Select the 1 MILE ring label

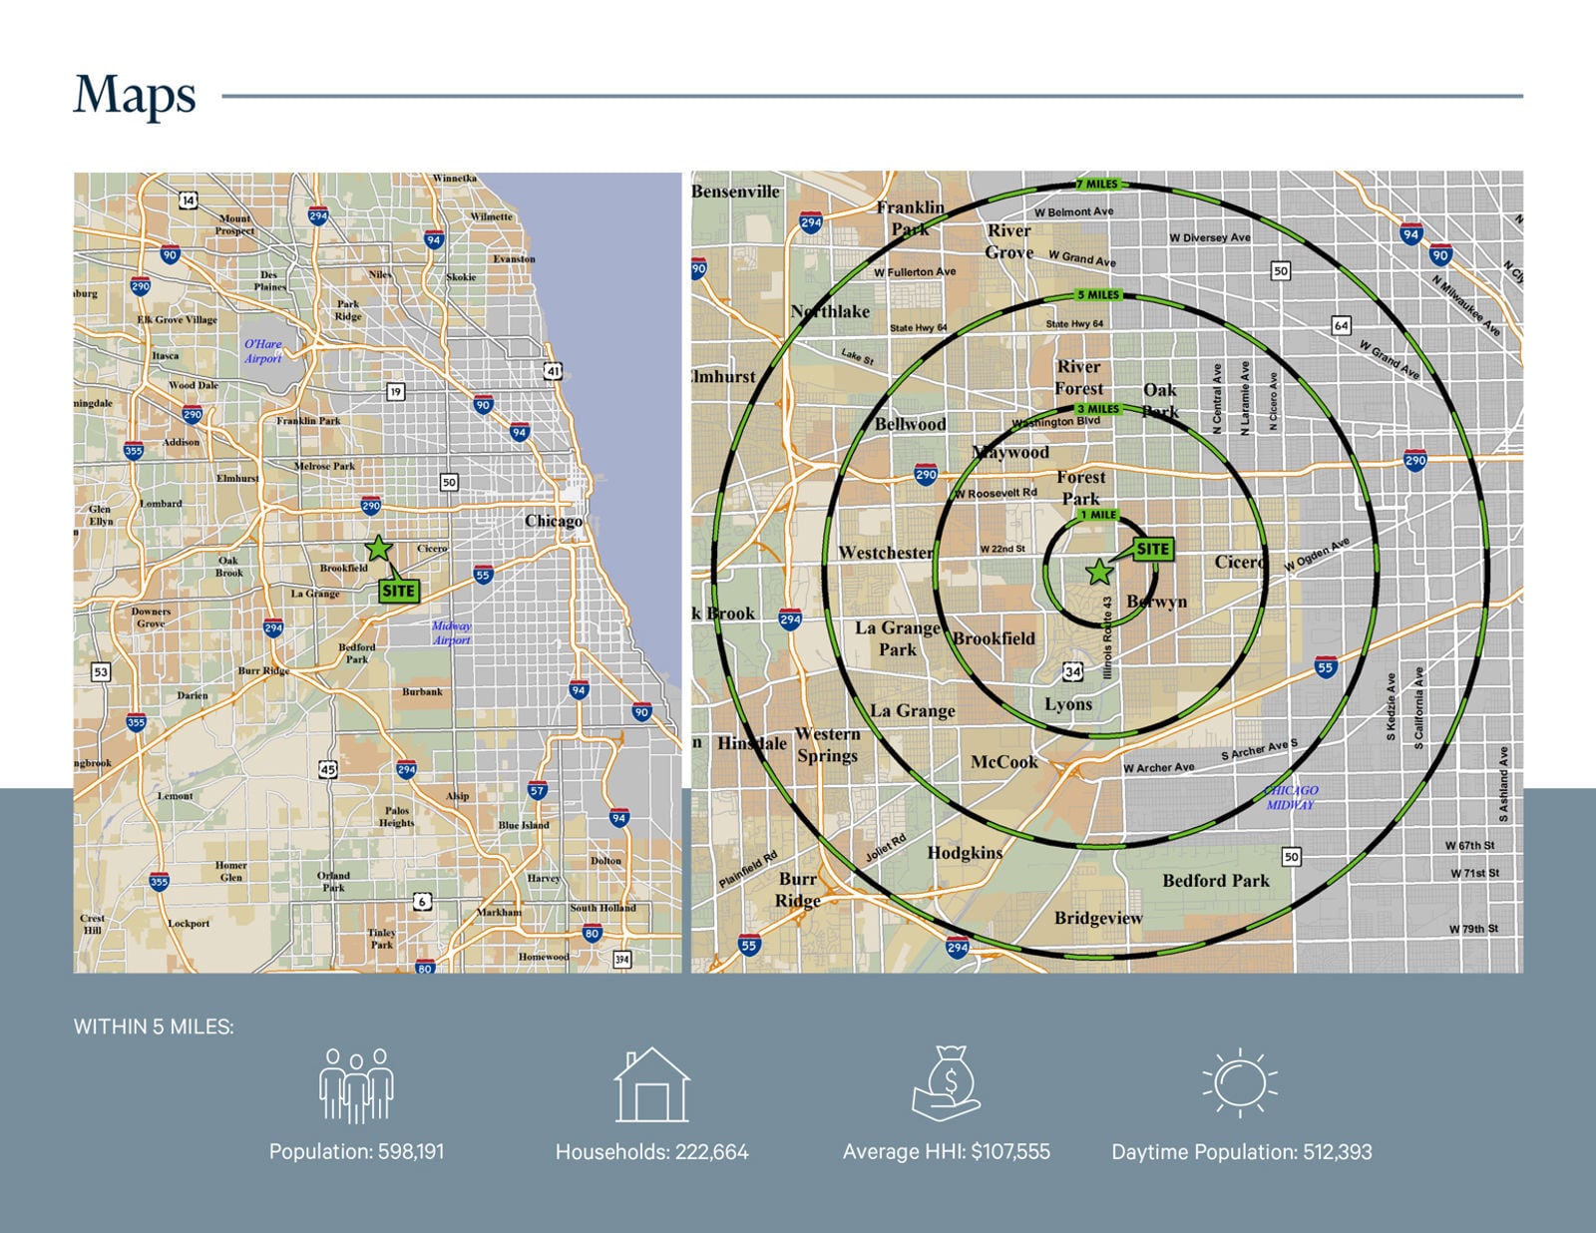click(x=1098, y=515)
